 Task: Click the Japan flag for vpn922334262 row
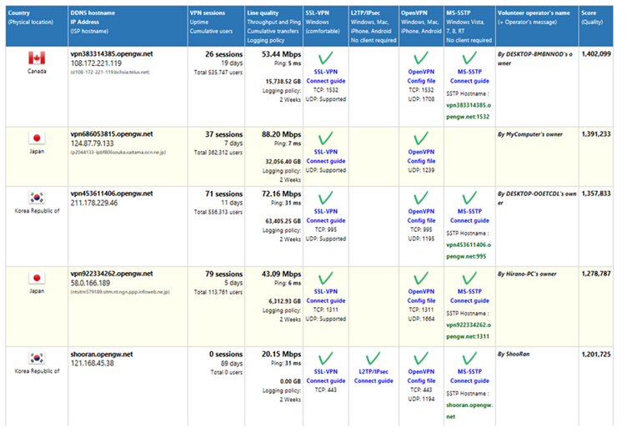coord(37,278)
